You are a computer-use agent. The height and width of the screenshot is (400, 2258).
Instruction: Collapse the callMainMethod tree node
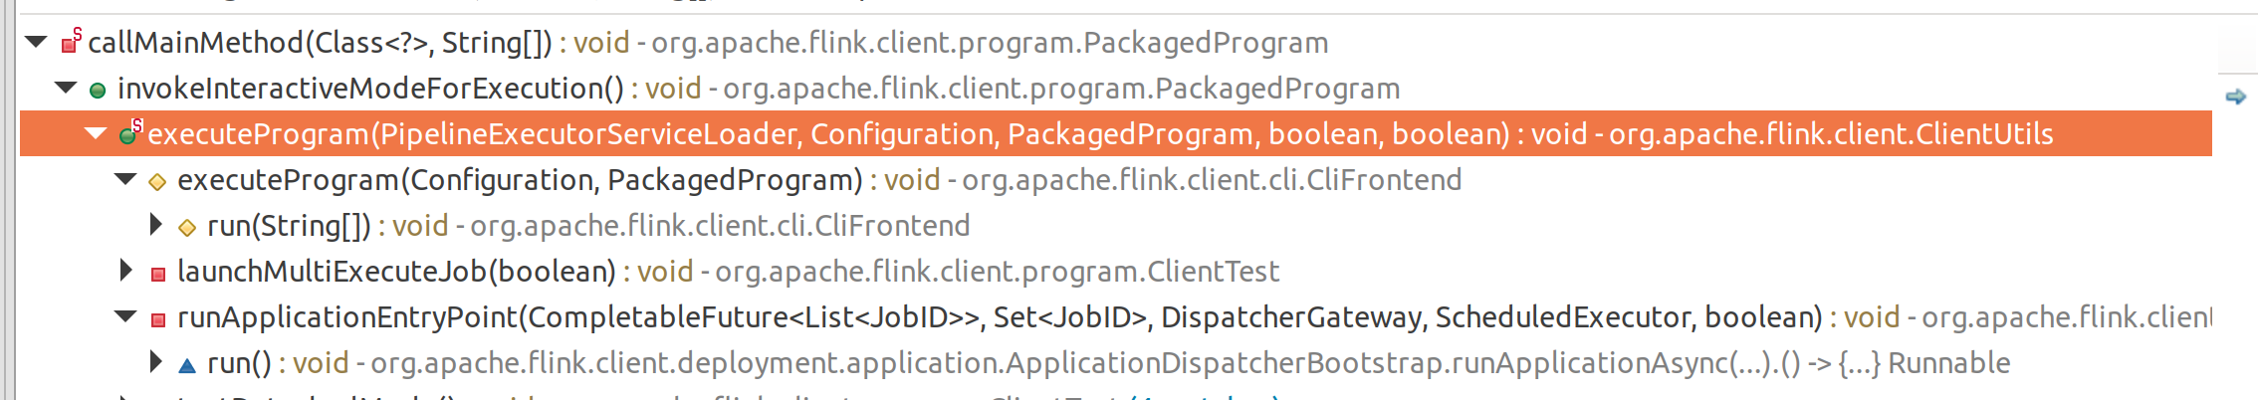[36, 42]
